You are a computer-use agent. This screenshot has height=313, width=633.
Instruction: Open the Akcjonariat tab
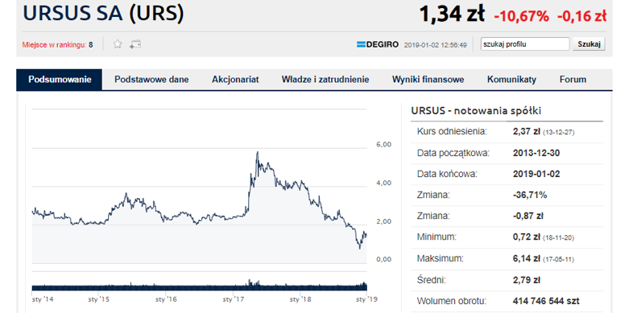tap(235, 80)
